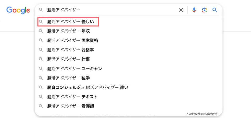The image size is (251, 118).
Task: Click magnifier icon beside 仕事 suggestion
Action: [x=41, y=59]
